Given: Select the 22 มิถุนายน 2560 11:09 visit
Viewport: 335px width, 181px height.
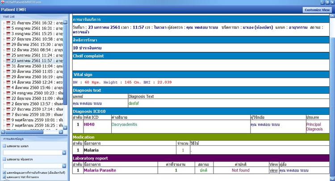Looking at the screenshot, I should pyautogui.click(x=38, y=98).
